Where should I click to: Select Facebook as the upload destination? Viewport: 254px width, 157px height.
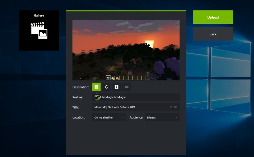coord(96,87)
